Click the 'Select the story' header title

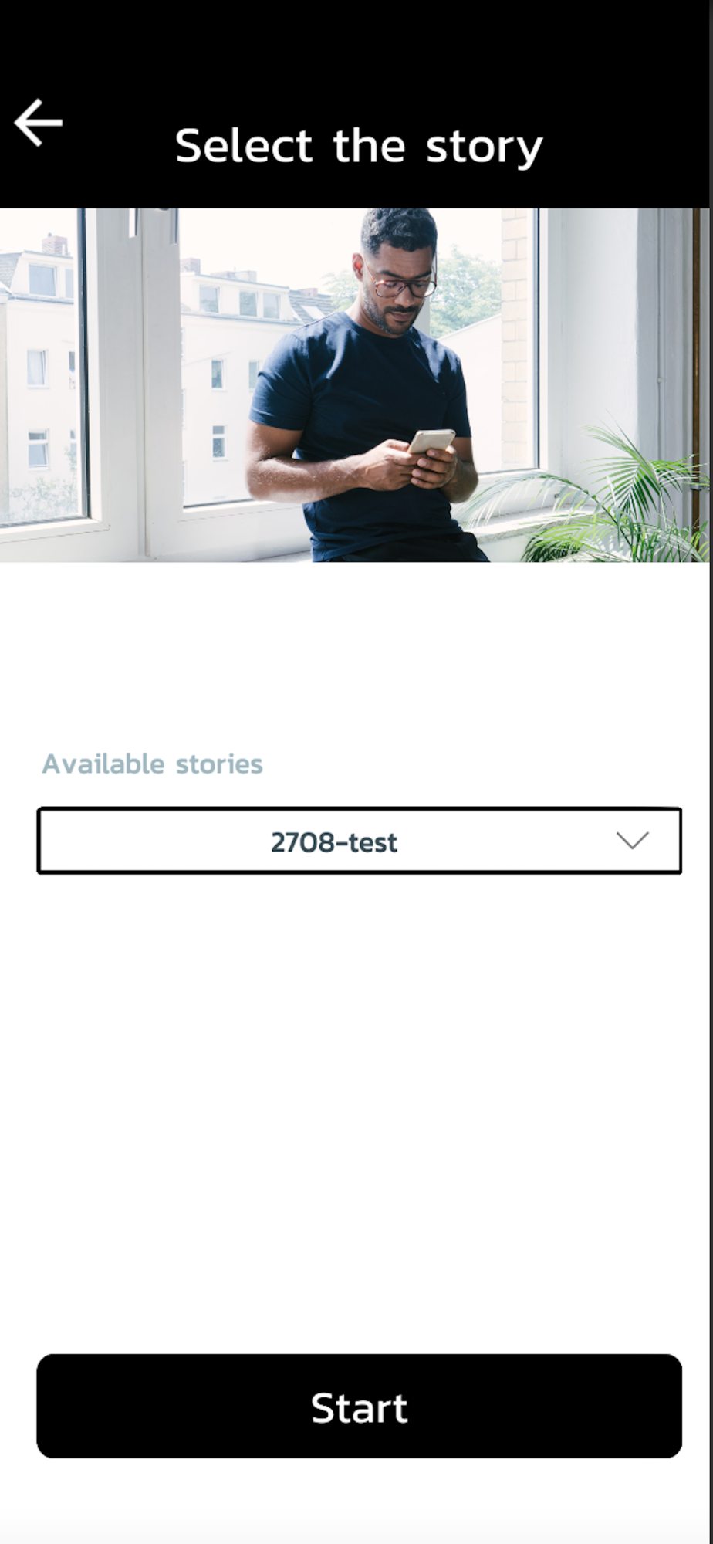pos(359,147)
